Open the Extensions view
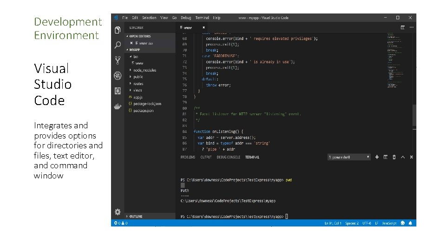Image resolution: width=446 pixels, height=251 pixels. pyautogui.click(x=118, y=91)
